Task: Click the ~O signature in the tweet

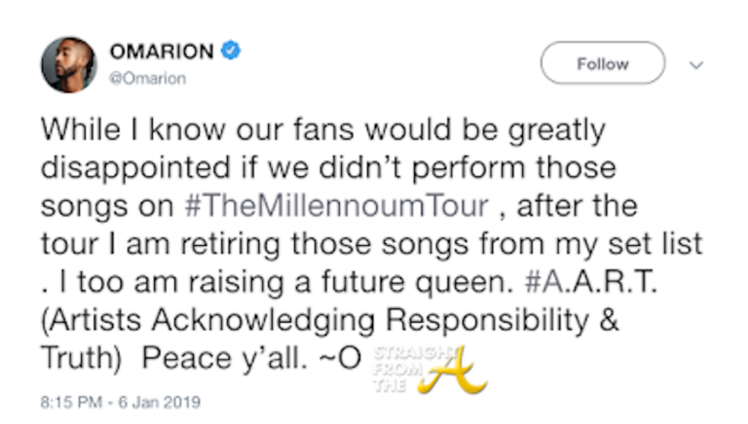Action: click(x=344, y=357)
